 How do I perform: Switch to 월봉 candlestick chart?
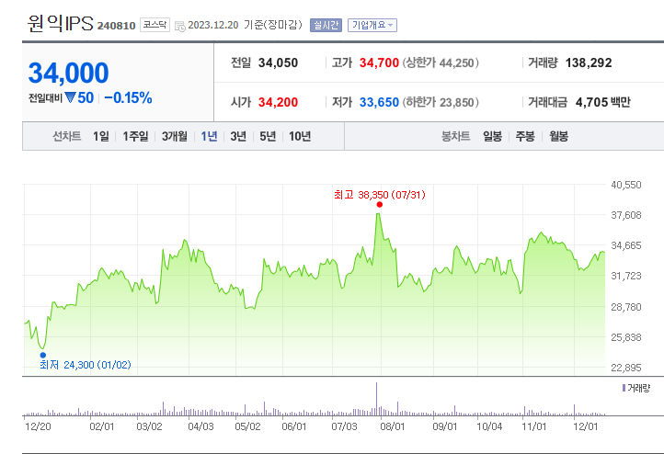(x=558, y=136)
